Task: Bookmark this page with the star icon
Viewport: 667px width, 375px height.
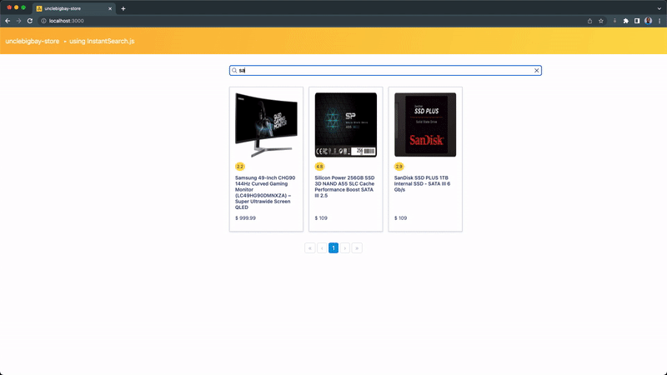Action: pos(601,21)
